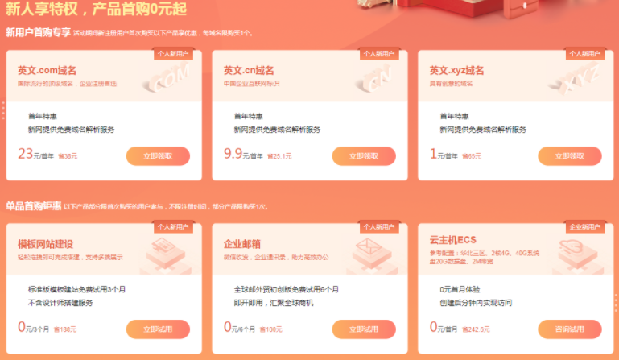Viewport: 619px width, 360px height.
Task: Click the COM domain graphic icon
Action: (167, 79)
